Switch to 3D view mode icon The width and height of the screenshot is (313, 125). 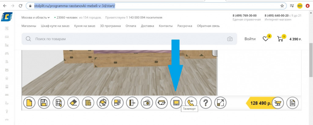103,103
